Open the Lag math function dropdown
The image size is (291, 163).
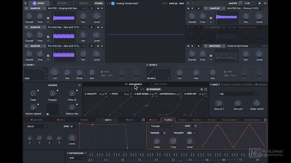coord(238,94)
